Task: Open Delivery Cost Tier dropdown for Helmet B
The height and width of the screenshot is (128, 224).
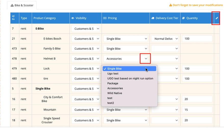Action: coord(165,59)
